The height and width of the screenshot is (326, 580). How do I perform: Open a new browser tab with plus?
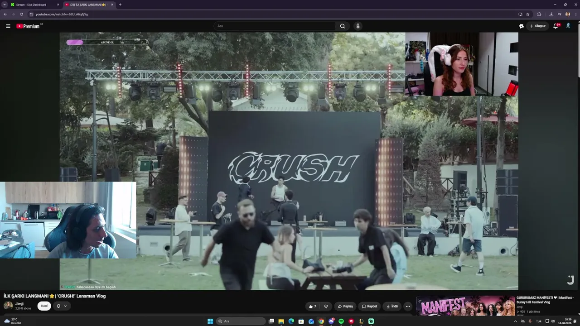coord(120,5)
